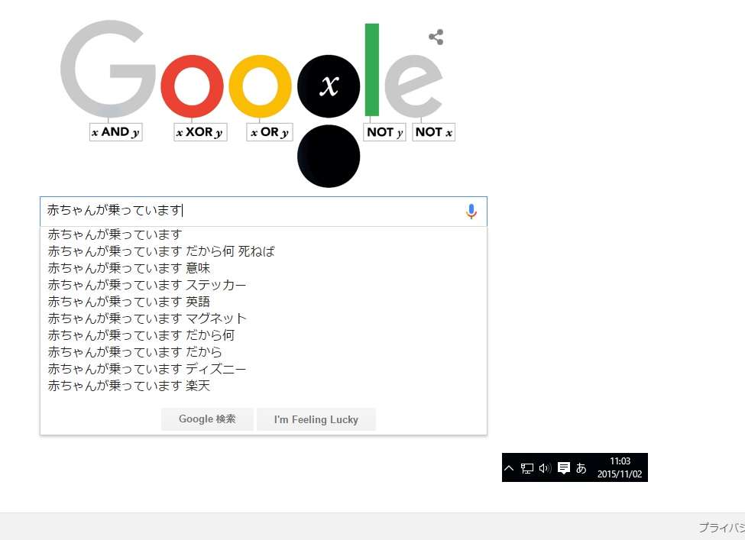The height and width of the screenshot is (540, 745).
Task: Open the プライバシー link in the footer
Action: point(722,527)
